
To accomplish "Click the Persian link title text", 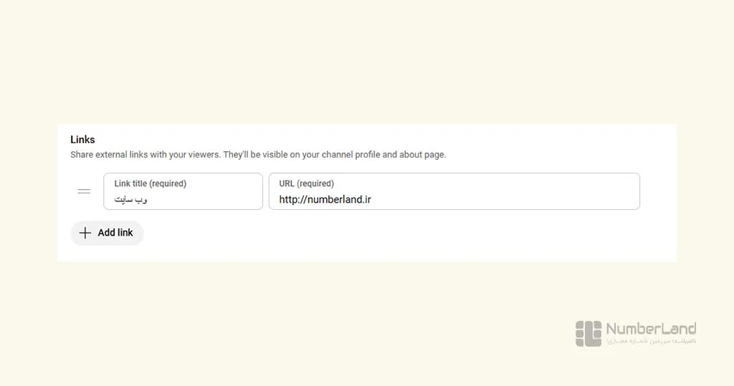I will [130, 200].
